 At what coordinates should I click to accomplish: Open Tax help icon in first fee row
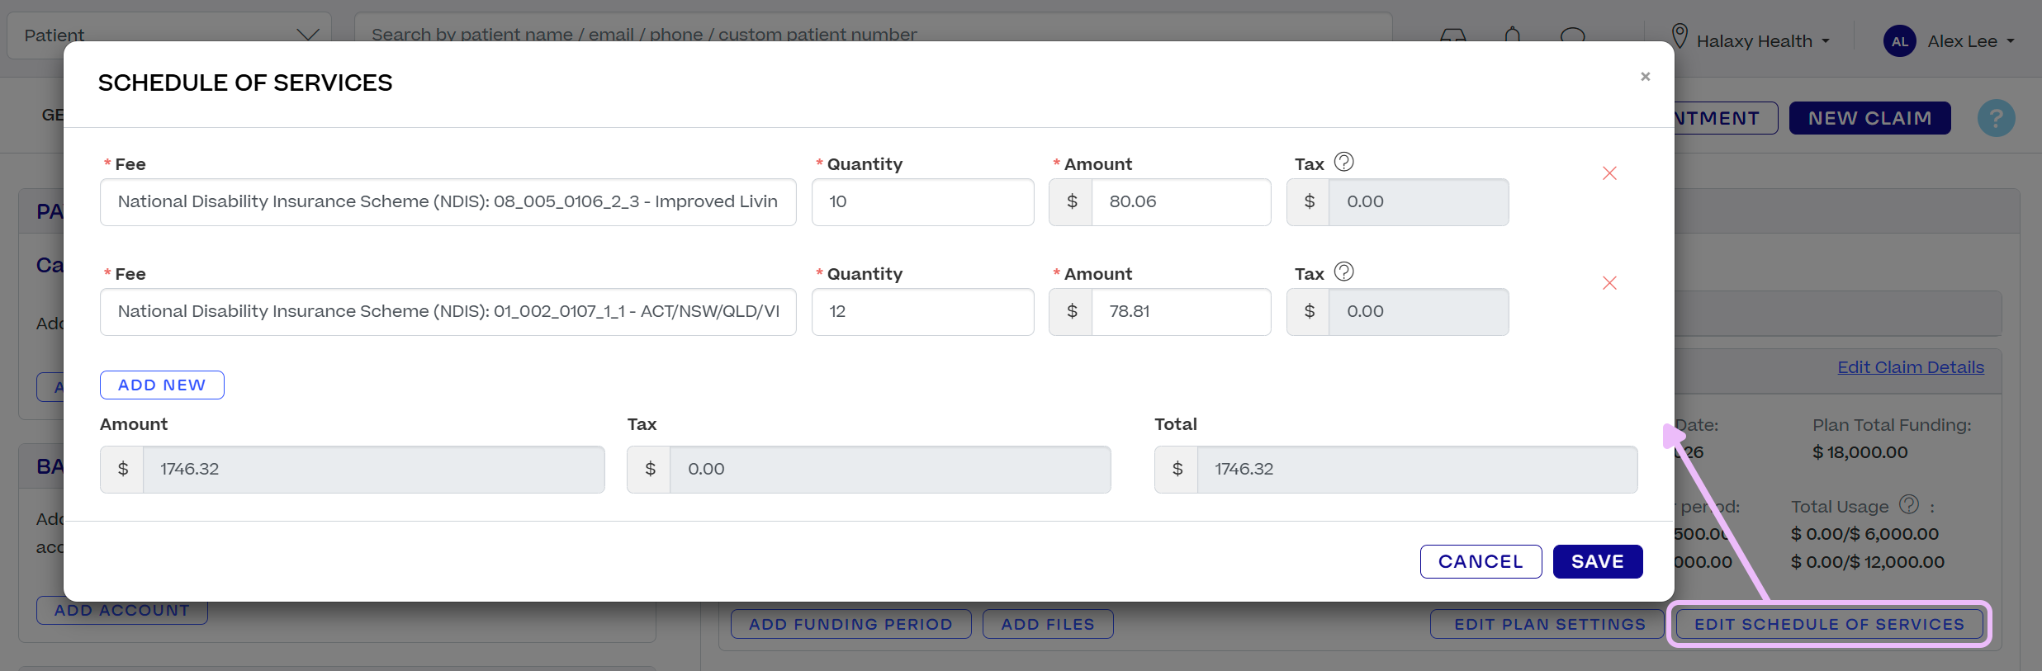1344,162
